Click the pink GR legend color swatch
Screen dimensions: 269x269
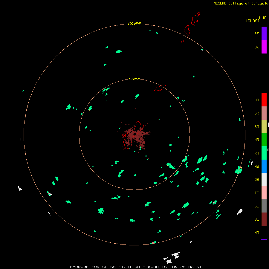click(x=264, y=113)
